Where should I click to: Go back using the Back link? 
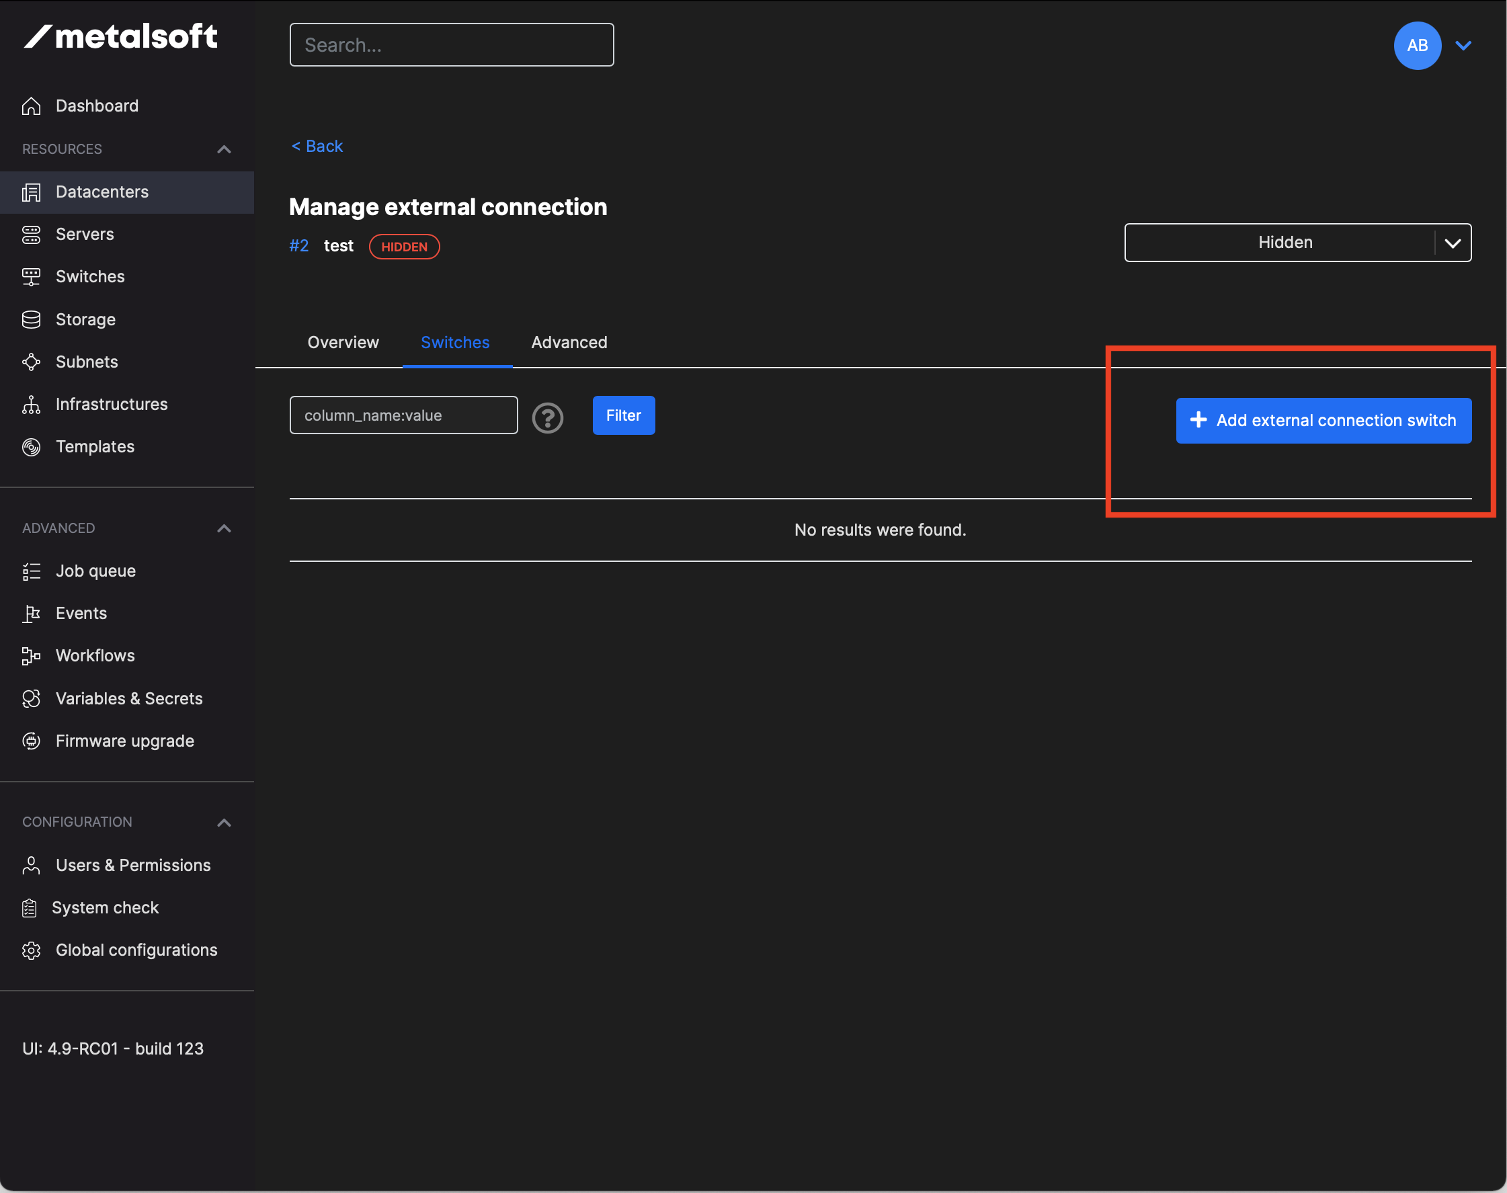point(317,147)
